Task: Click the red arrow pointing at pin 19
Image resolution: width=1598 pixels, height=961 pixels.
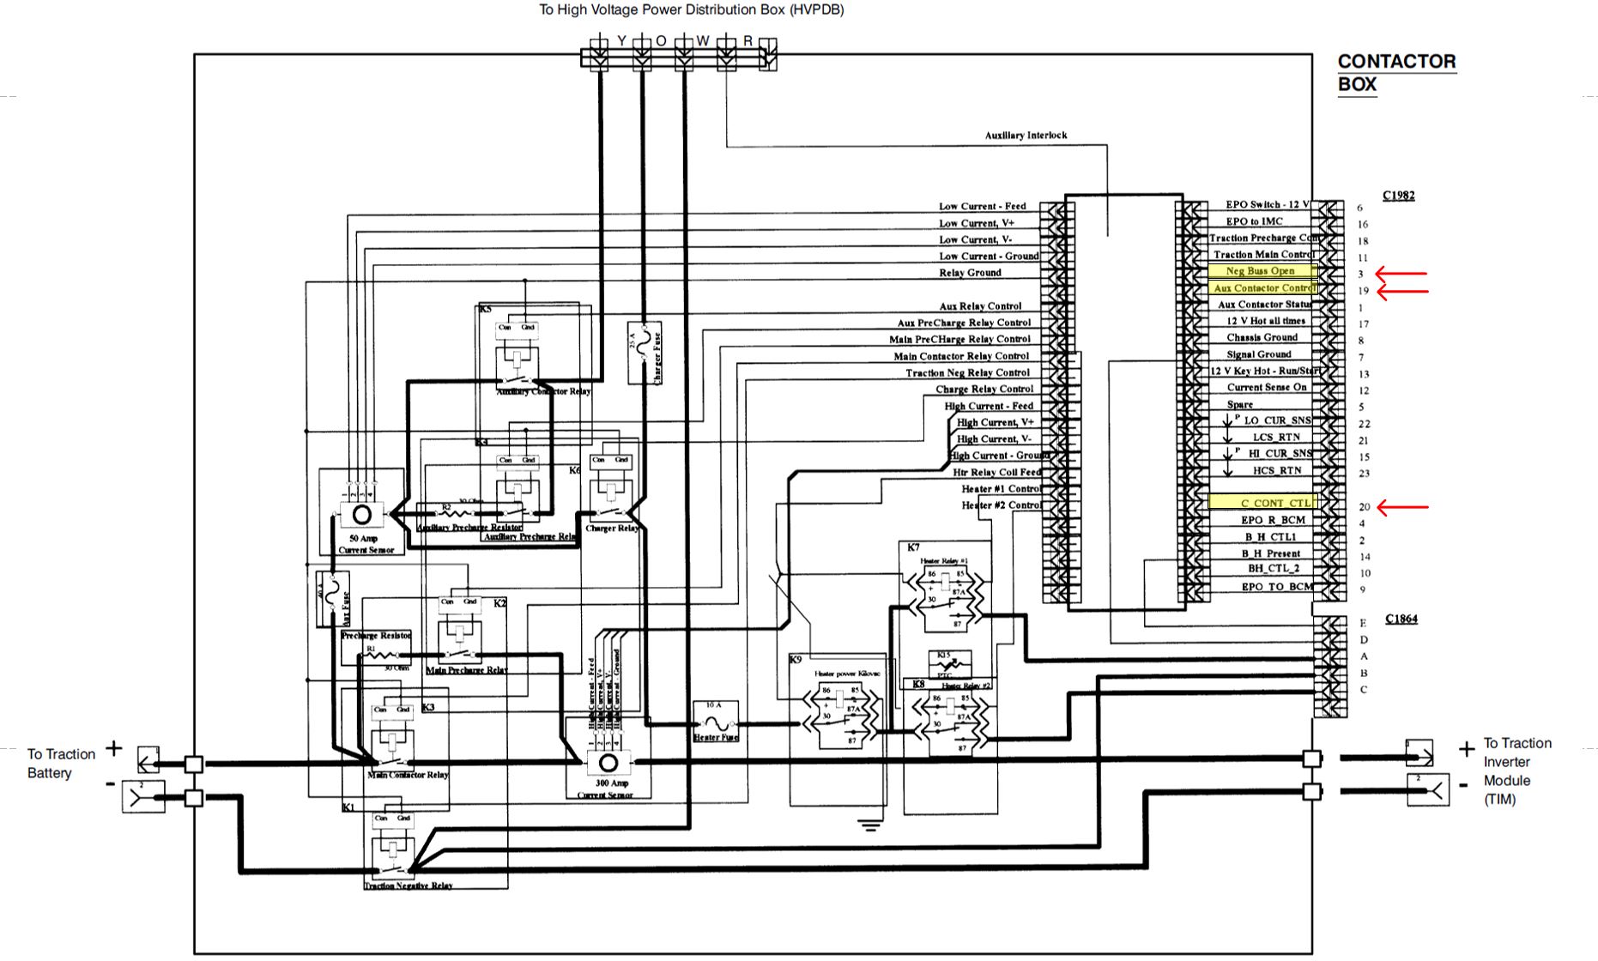Action: pos(1402,292)
